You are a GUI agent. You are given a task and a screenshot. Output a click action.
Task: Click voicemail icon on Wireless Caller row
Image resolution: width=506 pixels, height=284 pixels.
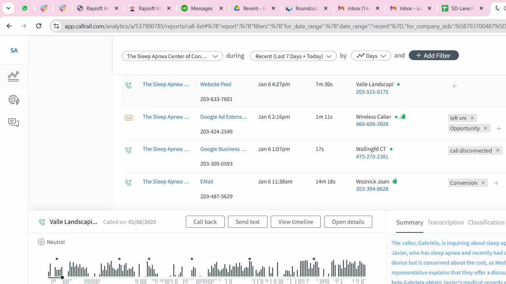tap(128, 118)
